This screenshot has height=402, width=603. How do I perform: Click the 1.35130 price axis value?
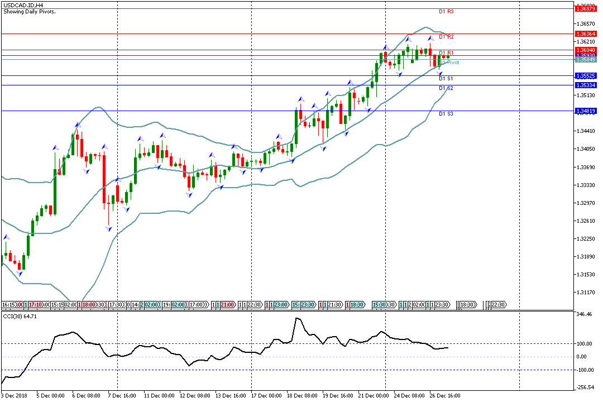click(586, 95)
